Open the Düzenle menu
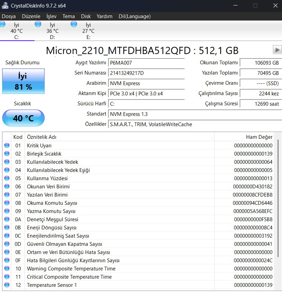Image resolution: width=282 pixels, height=293 pixels. click(31, 16)
